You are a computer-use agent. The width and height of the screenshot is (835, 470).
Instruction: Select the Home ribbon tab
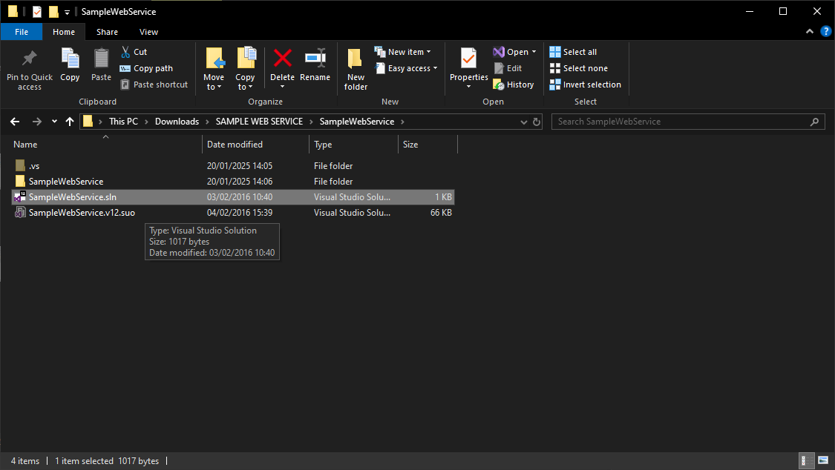[x=64, y=32]
